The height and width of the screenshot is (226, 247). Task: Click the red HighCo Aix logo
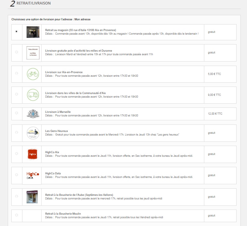coord(33,154)
